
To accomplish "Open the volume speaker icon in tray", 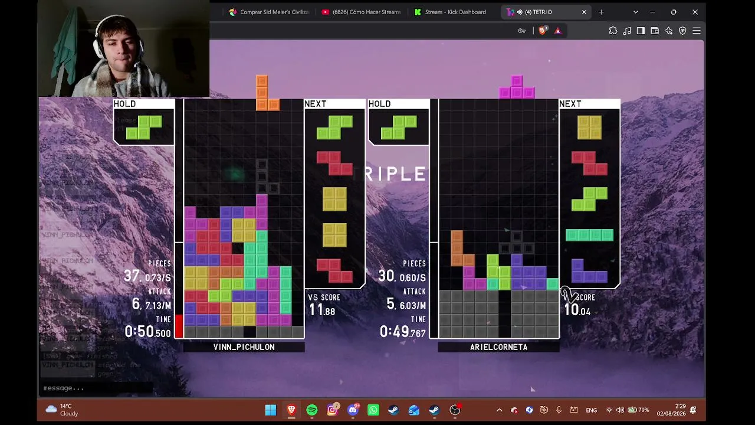I will pos(620,410).
